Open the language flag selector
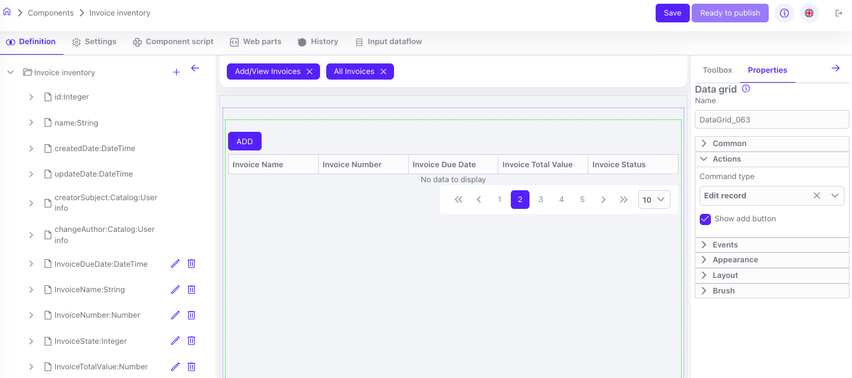 809,13
